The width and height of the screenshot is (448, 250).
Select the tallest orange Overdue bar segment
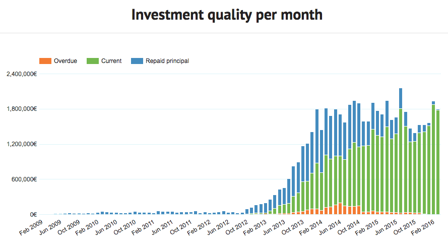(340, 209)
